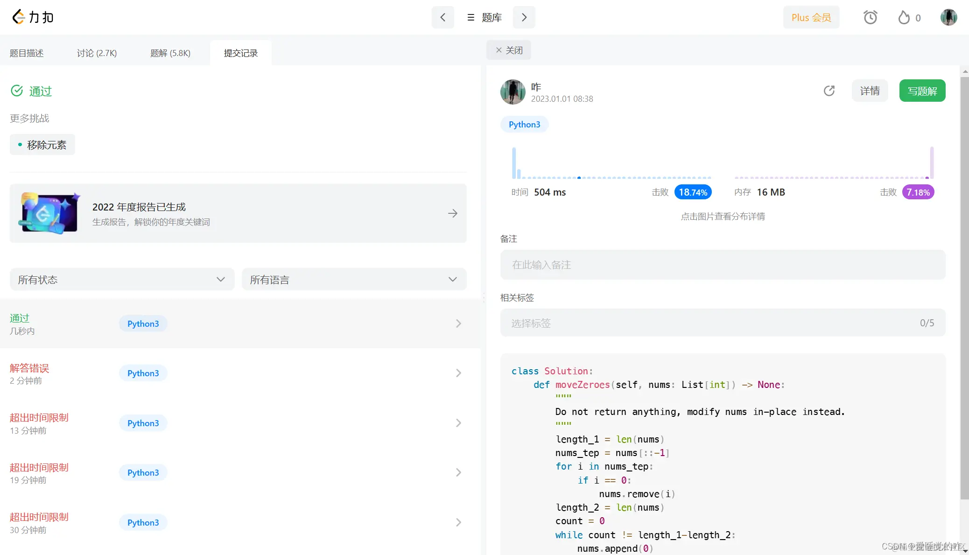Image resolution: width=969 pixels, height=555 pixels.
Task: Open the user avatar in header
Action: tap(948, 17)
